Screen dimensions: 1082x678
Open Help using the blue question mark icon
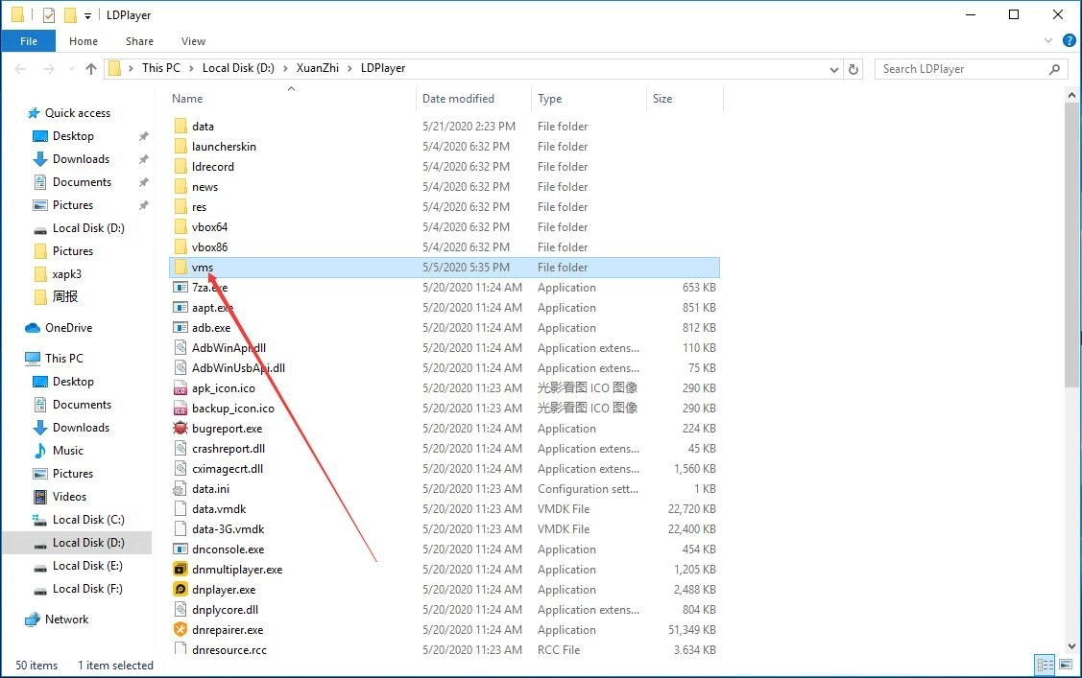coord(1070,40)
